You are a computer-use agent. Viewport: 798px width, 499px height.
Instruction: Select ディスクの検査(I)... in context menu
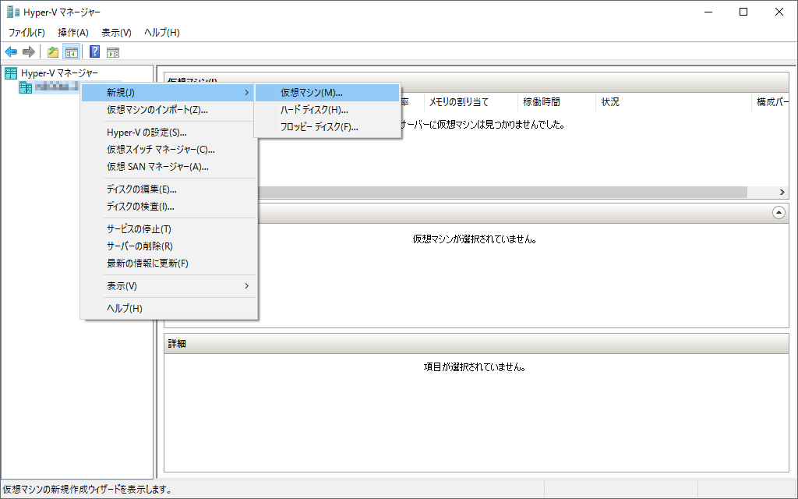click(168, 207)
